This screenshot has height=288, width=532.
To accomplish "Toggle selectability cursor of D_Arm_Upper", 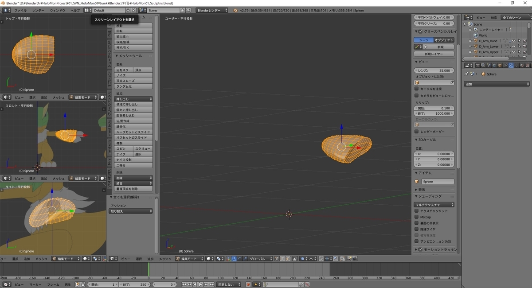I will click(x=519, y=52).
